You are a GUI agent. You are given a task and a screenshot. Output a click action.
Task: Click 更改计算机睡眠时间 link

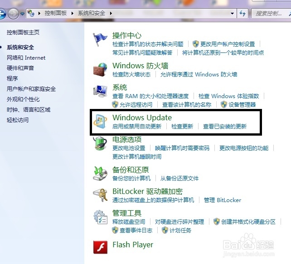coord(137,157)
